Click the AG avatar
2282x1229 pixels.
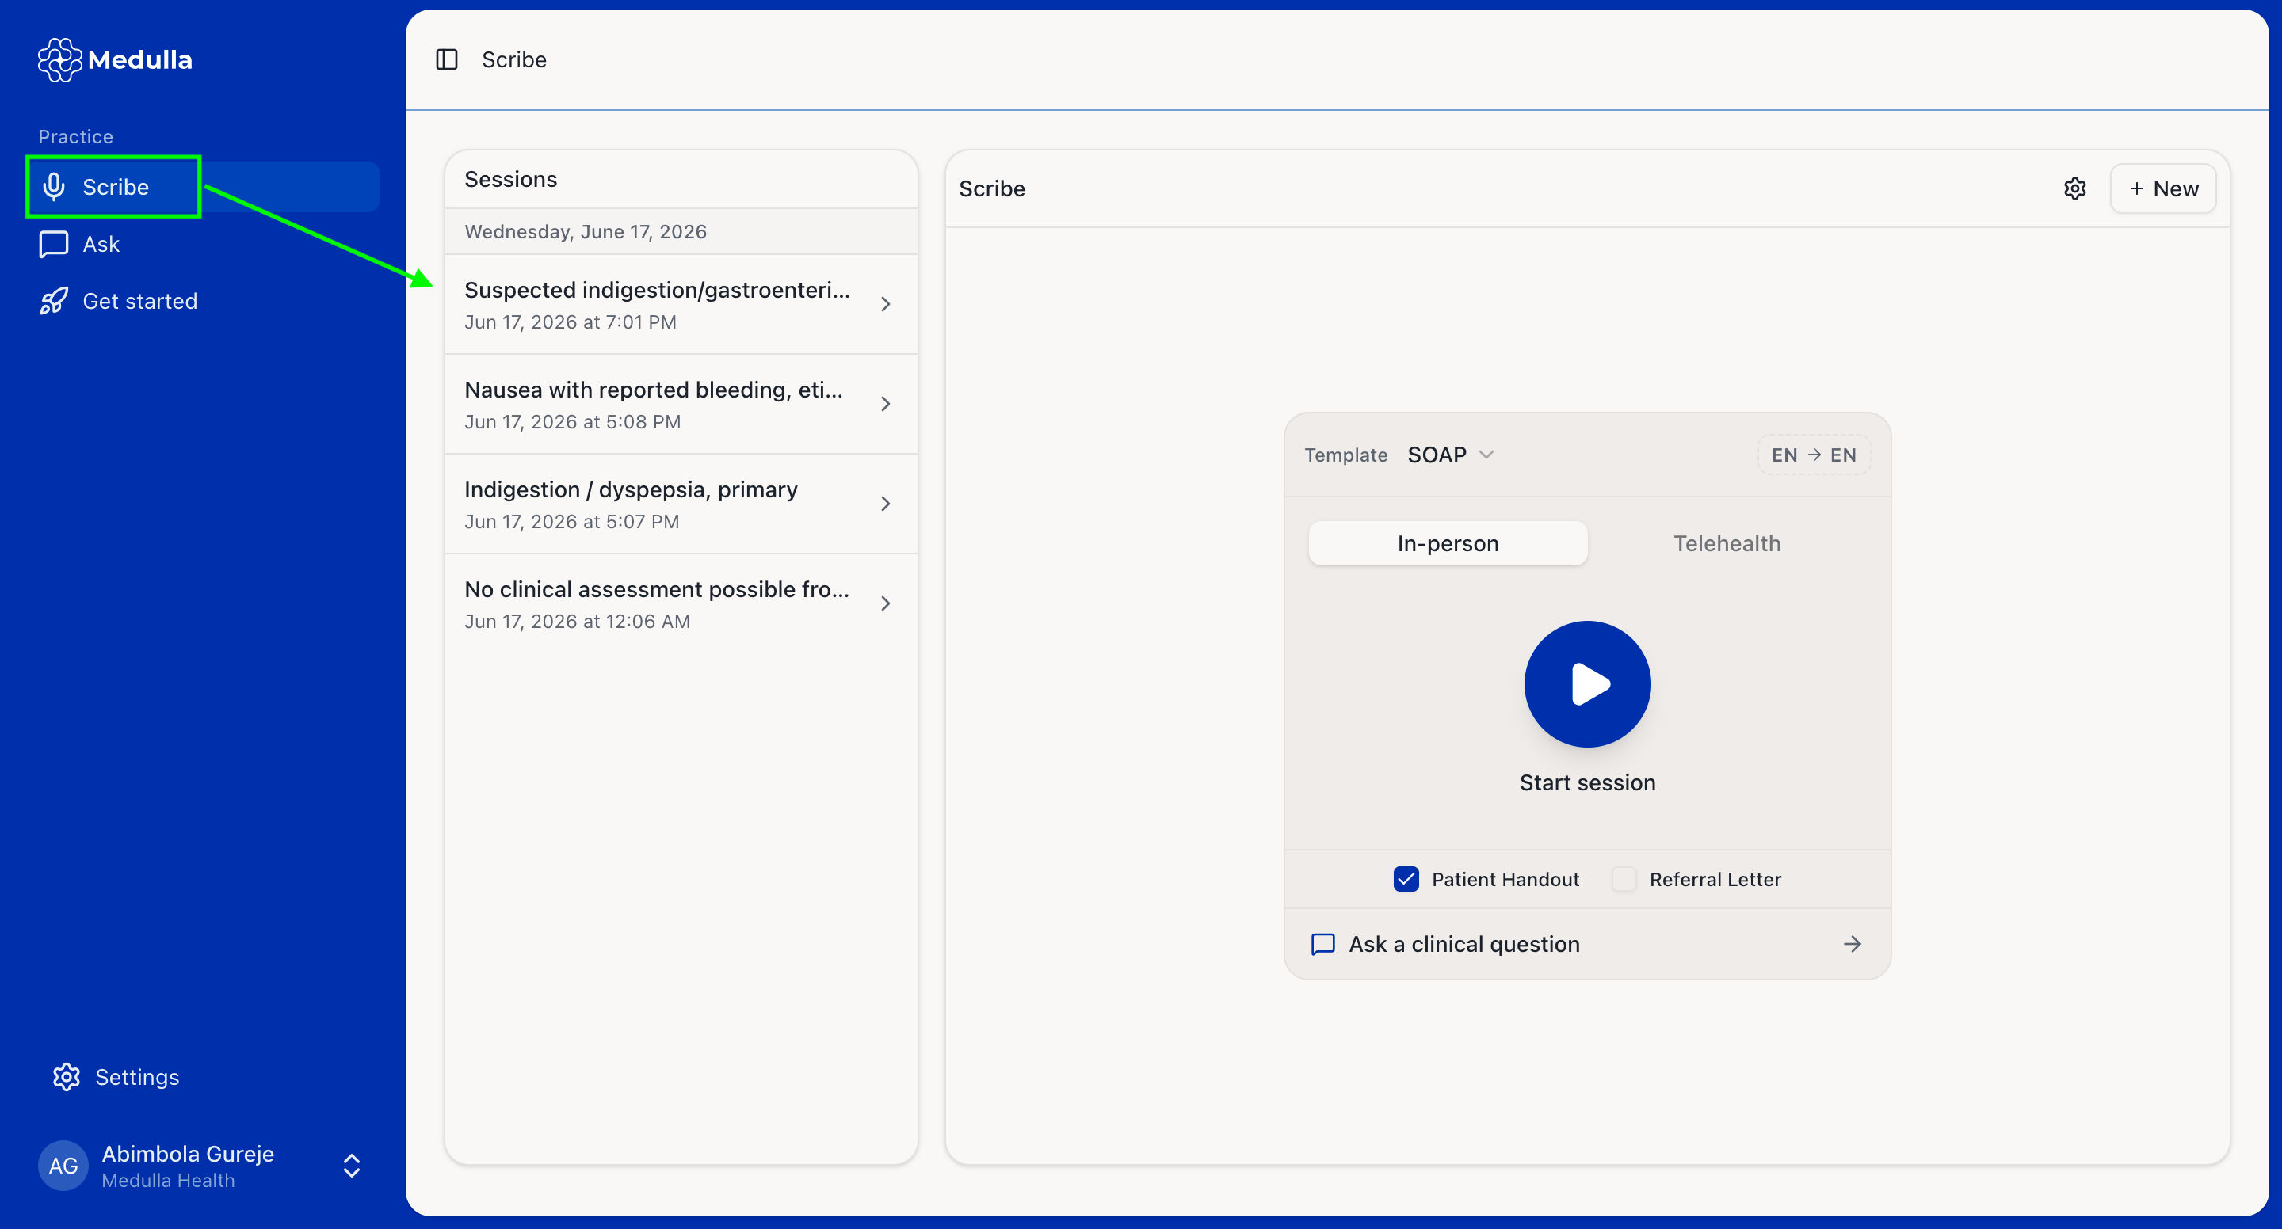point(63,1165)
